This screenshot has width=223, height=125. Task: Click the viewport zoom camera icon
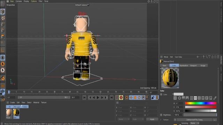pos(152,1)
